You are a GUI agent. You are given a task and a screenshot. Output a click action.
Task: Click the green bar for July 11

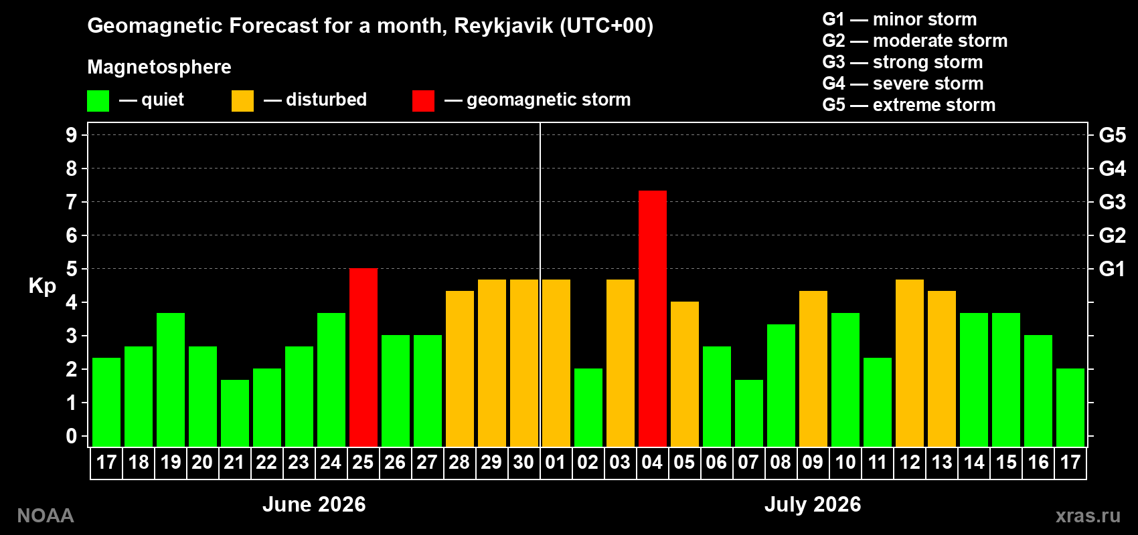click(878, 402)
